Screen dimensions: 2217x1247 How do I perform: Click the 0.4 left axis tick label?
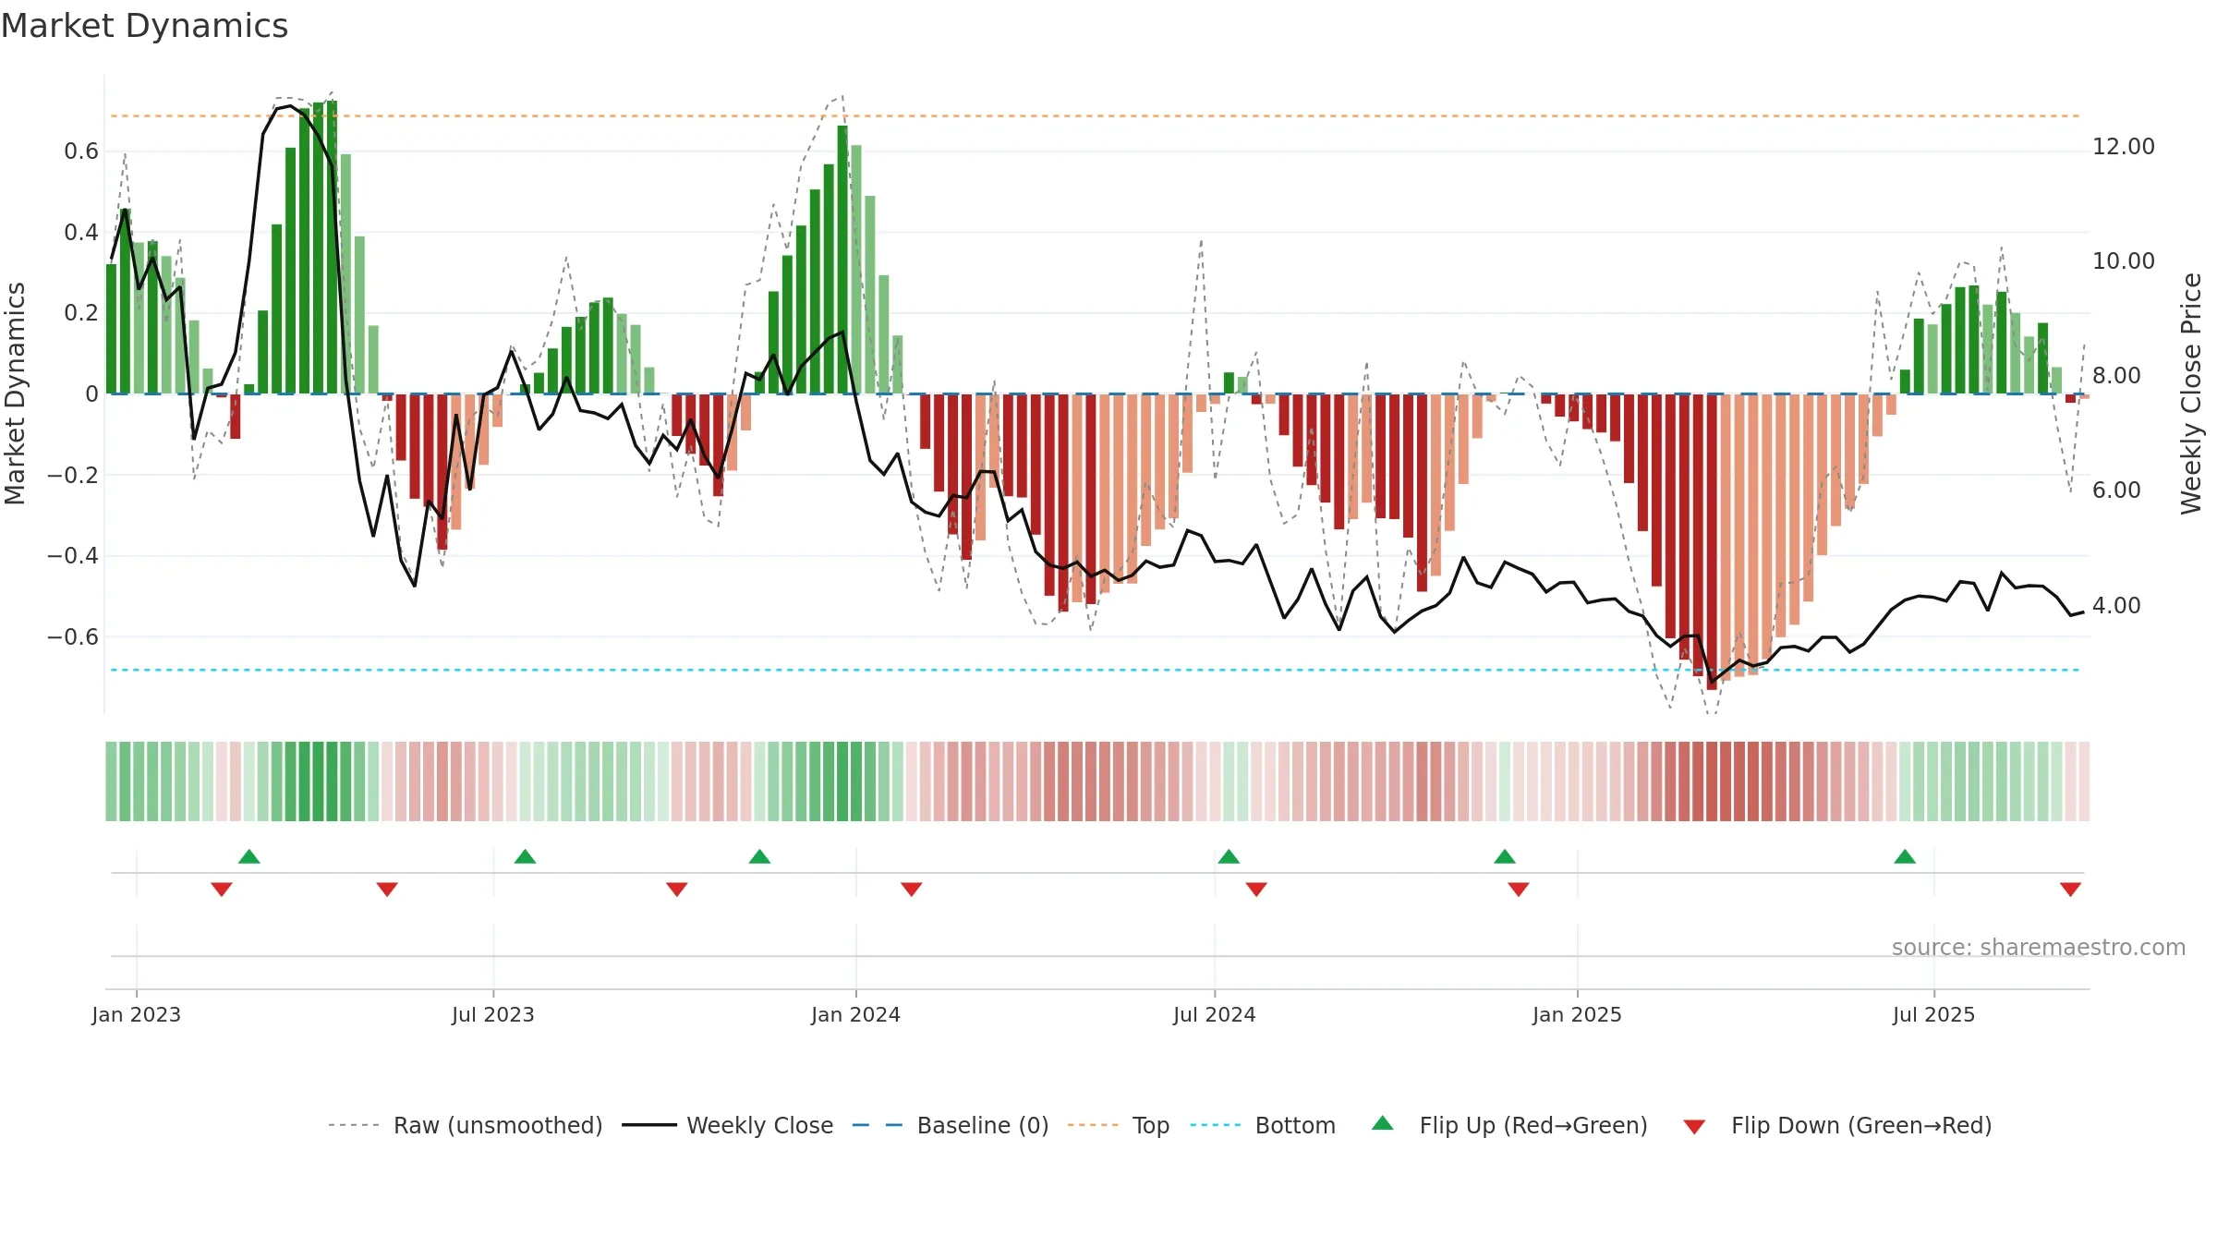(81, 232)
